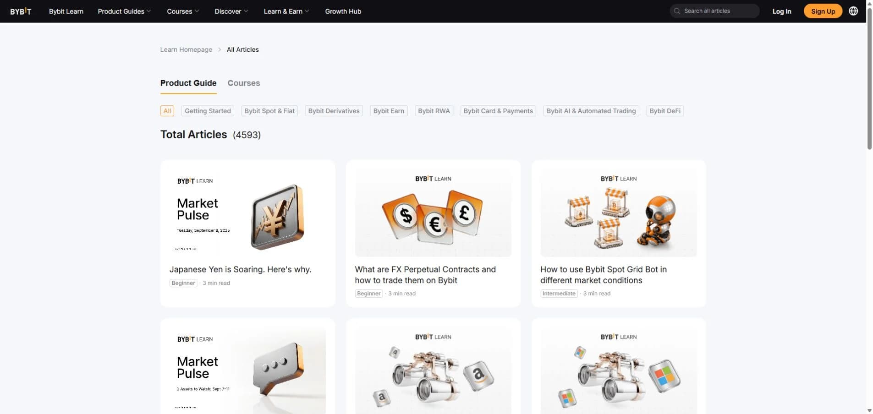Switch to the Courses tab below breadcrumb
The image size is (873, 414).
(244, 83)
